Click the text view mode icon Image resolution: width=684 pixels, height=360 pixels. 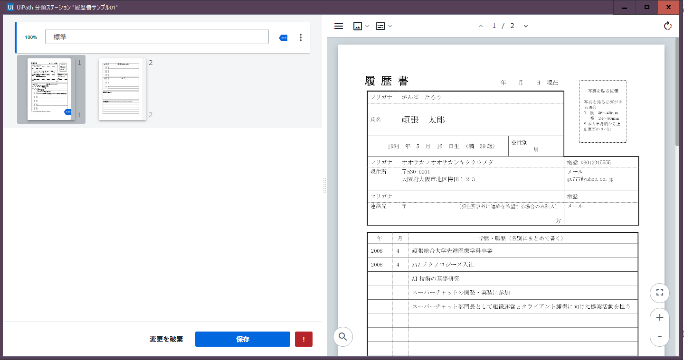(x=380, y=26)
